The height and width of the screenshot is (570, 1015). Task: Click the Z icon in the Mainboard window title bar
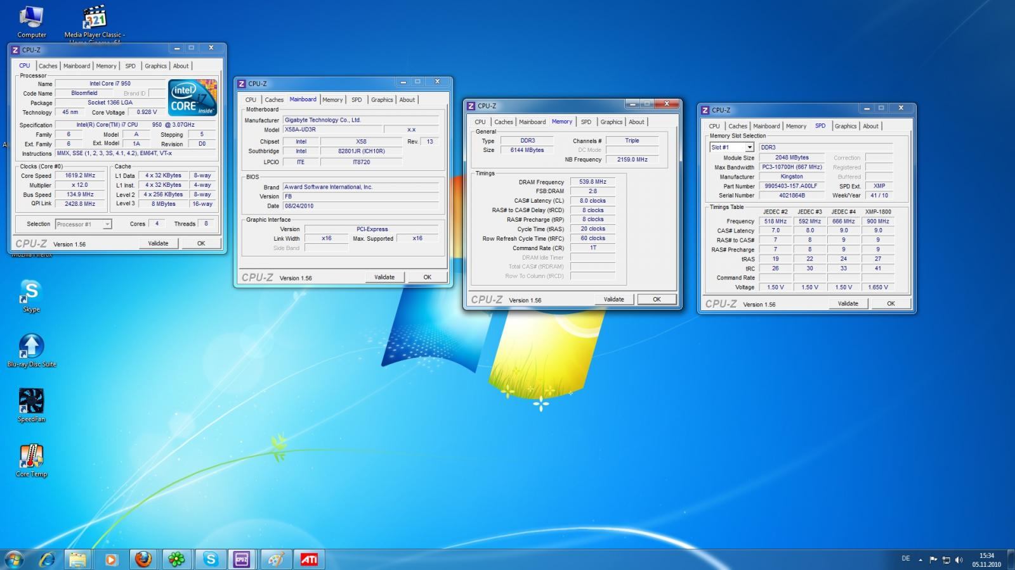[241, 84]
